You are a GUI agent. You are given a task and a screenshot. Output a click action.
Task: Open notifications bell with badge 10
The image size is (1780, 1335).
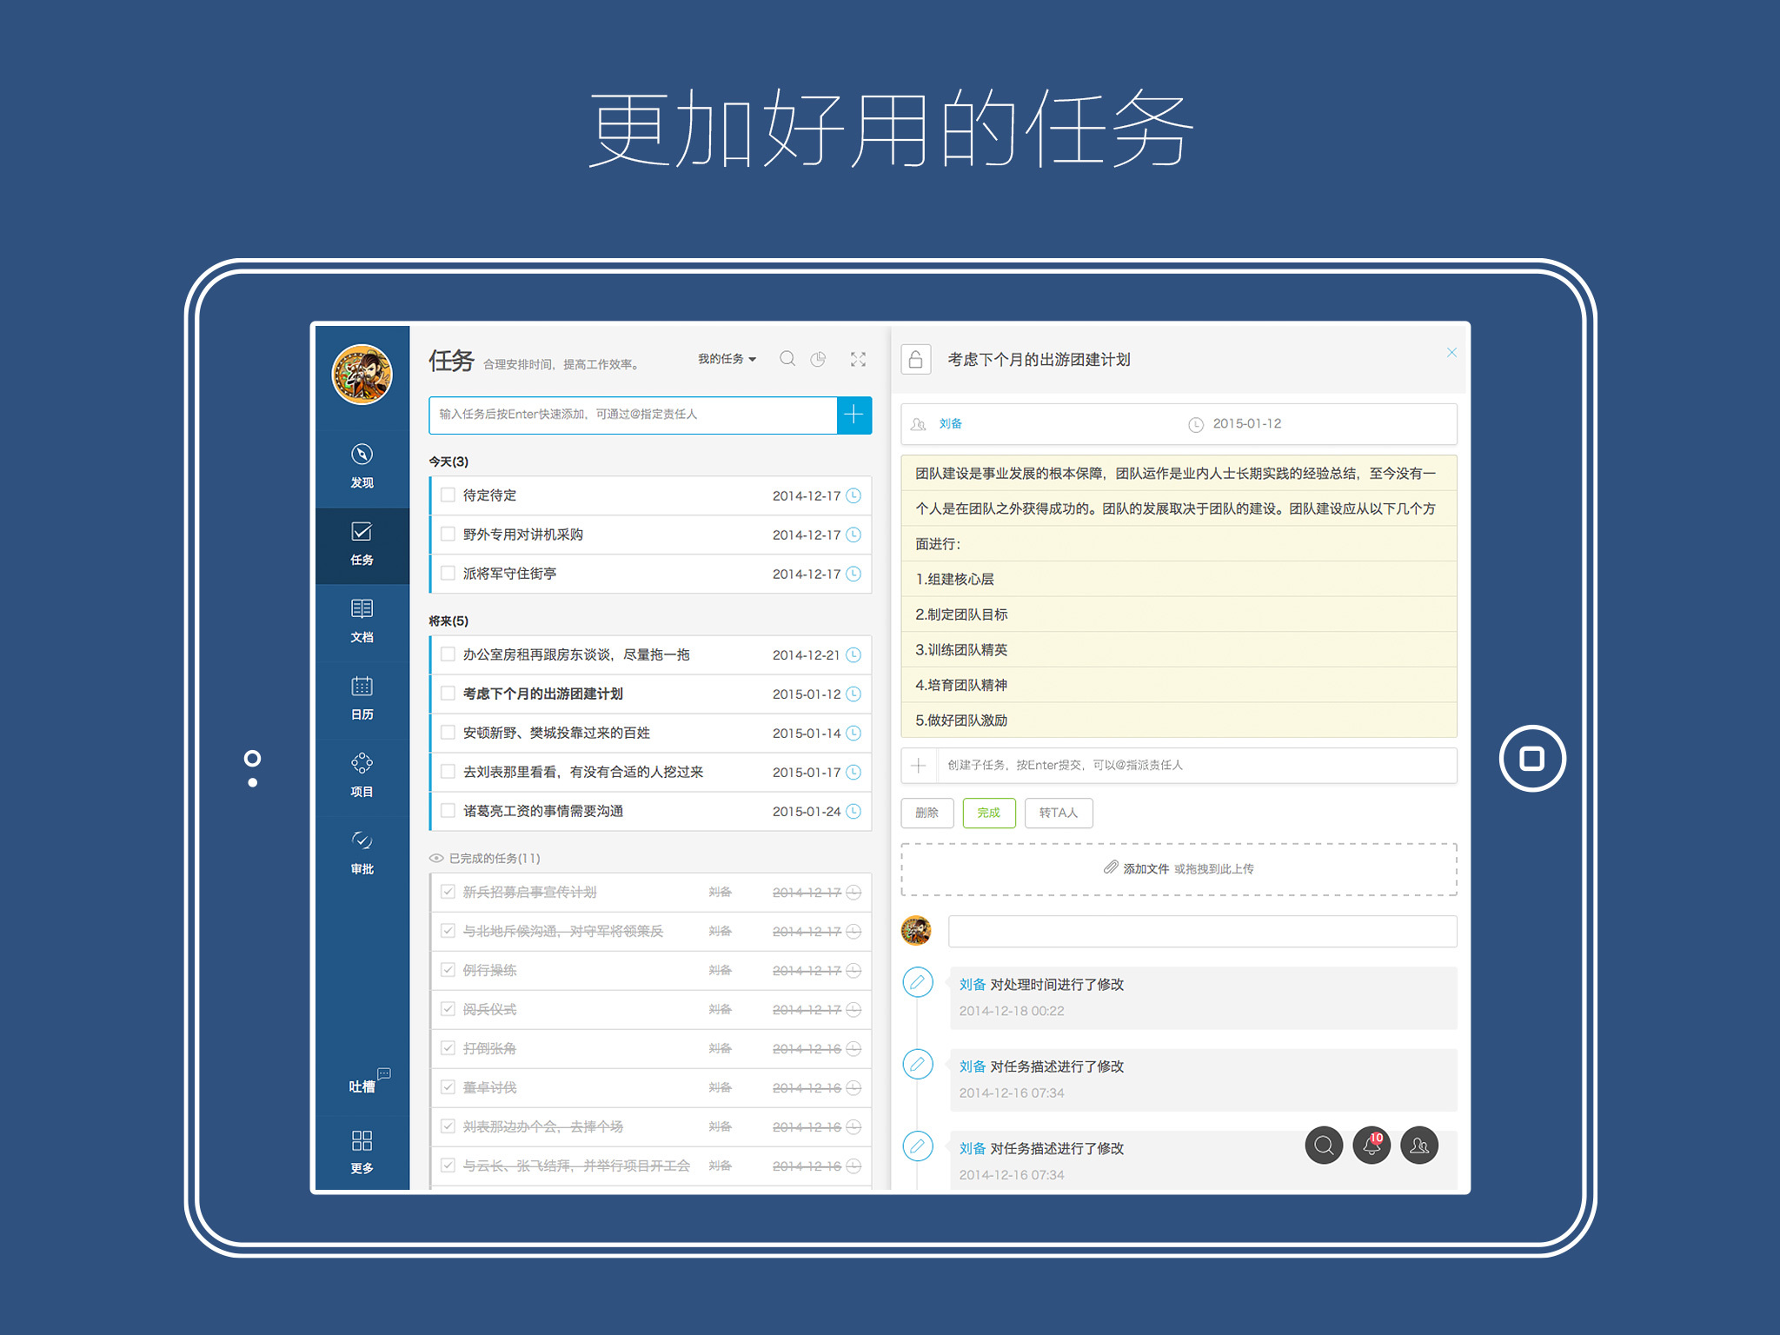pyautogui.click(x=1372, y=1146)
